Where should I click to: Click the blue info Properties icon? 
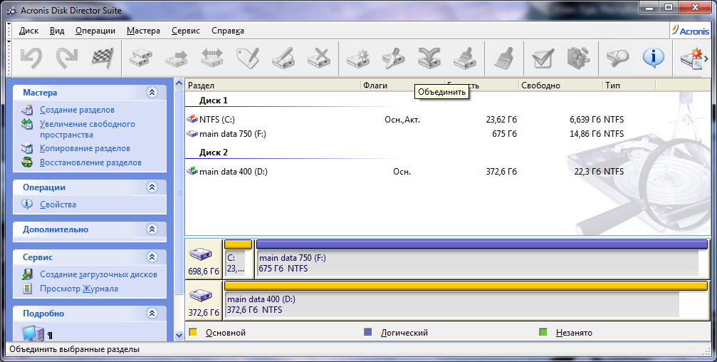click(x=654, y=58)
